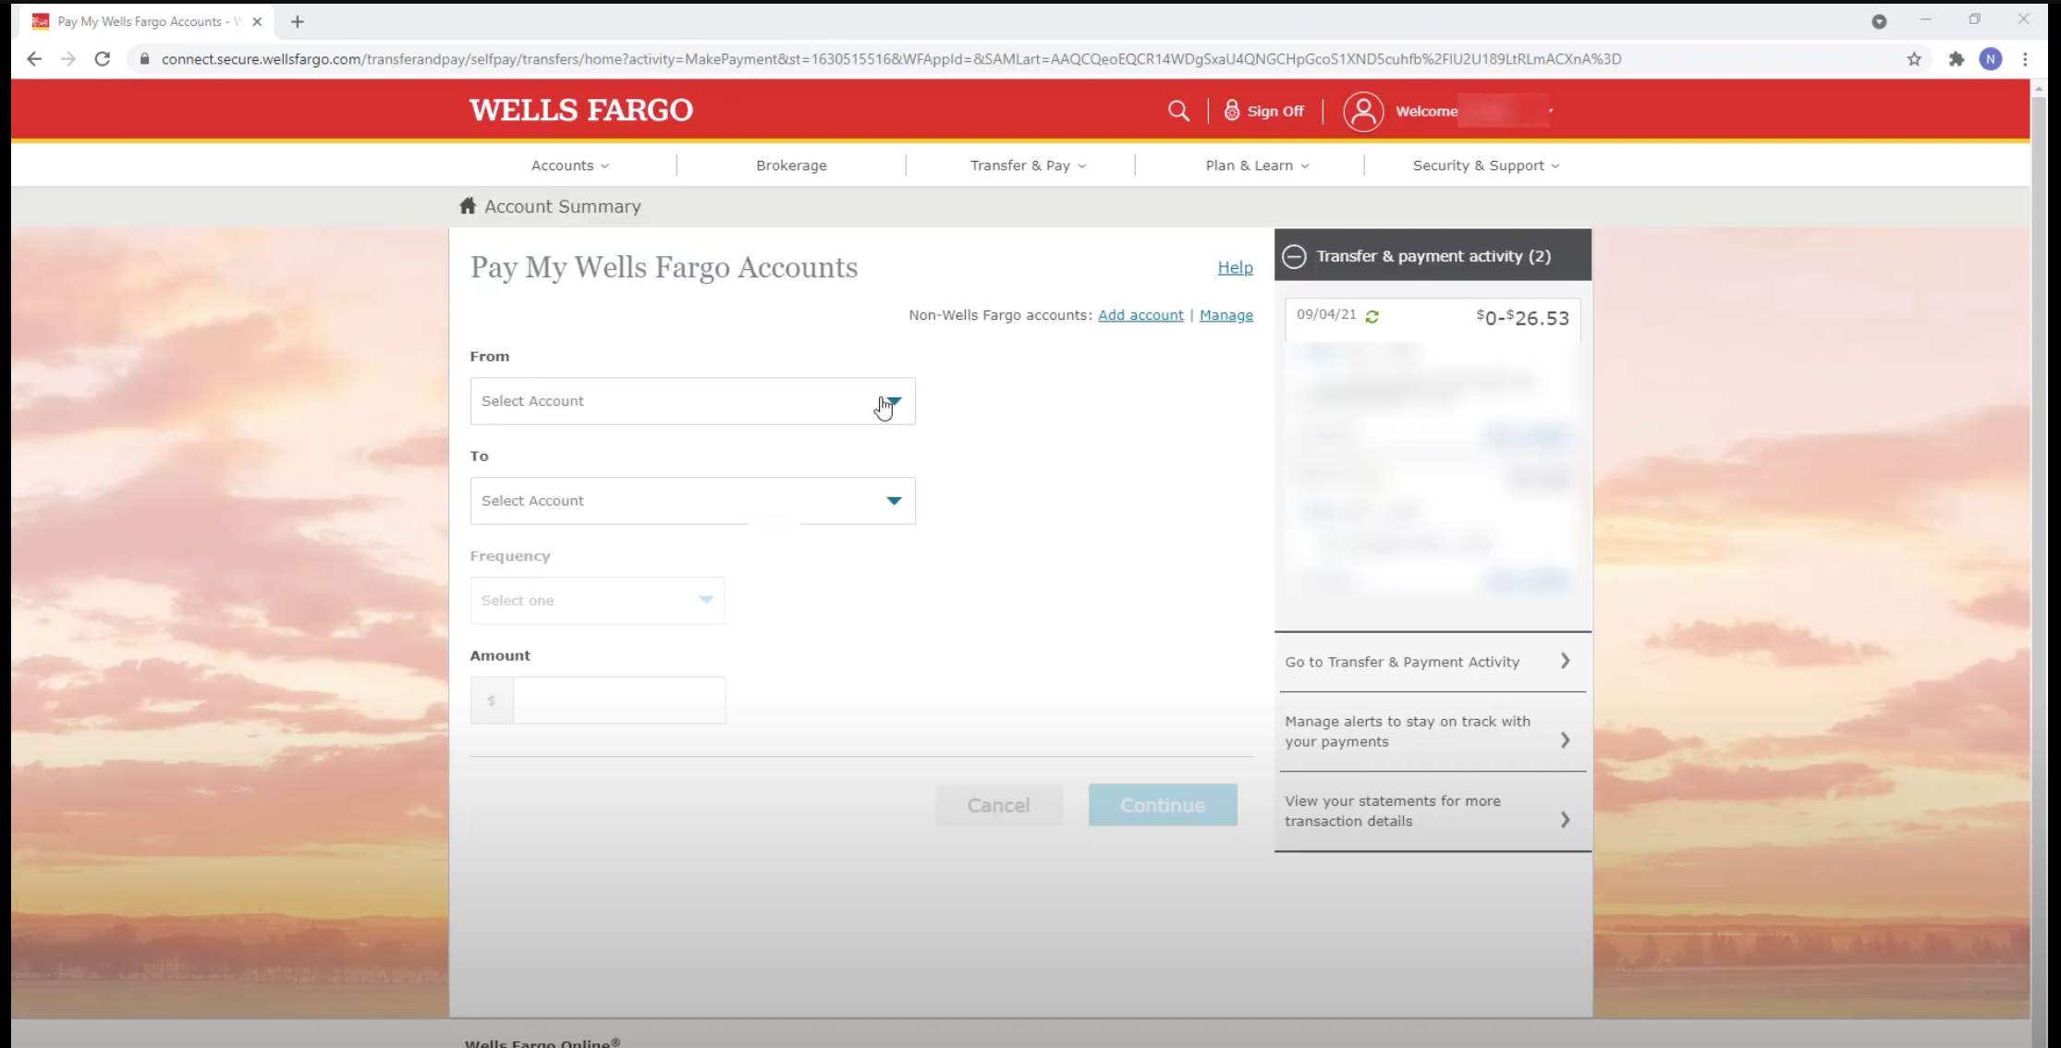Click the Account Summary home icon
The width and height of the screenshot is (2061, 1048).
468,206
